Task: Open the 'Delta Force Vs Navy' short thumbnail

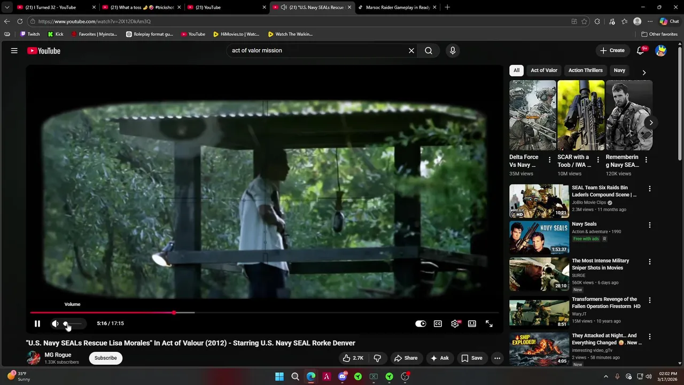Action: (533, 115)
